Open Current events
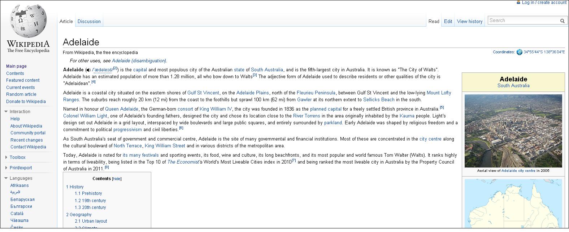The height and width of the screenshot is (232, 569). (x=21, y=88)
